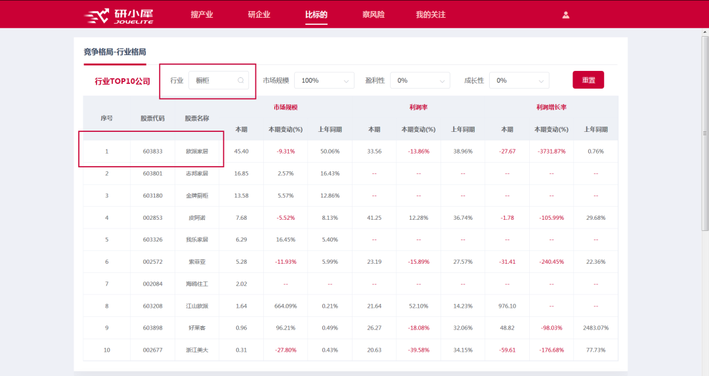Image resolution: width=709 pixels, height=376 pixels.
Task: Open the 海鸥住工 stock name
Action: [x=197, y=284]
